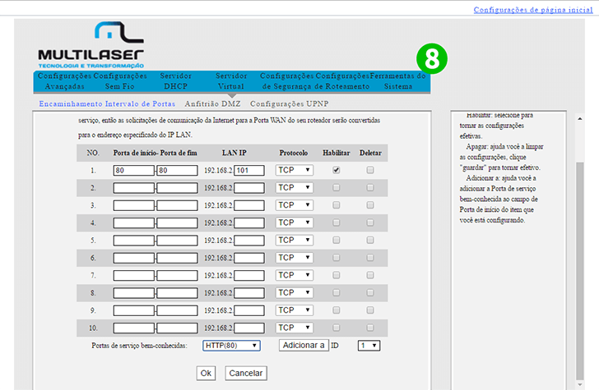
Task: Open the ID number dropdown
Action: [x=369, y=346]
